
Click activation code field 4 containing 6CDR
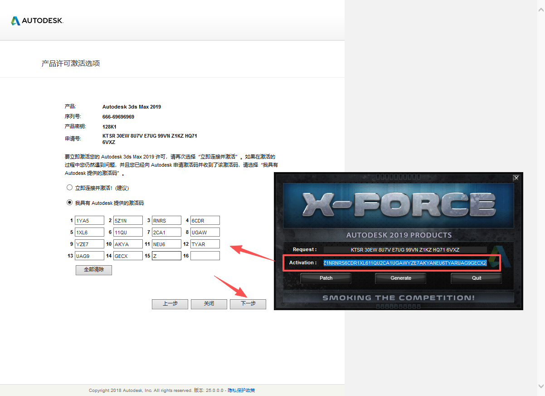tap(205, 220)
